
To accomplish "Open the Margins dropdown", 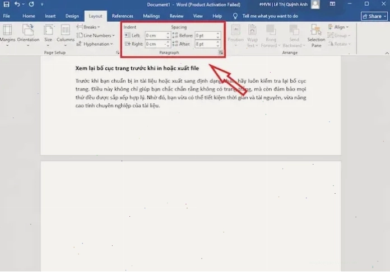I will [7, 35].
